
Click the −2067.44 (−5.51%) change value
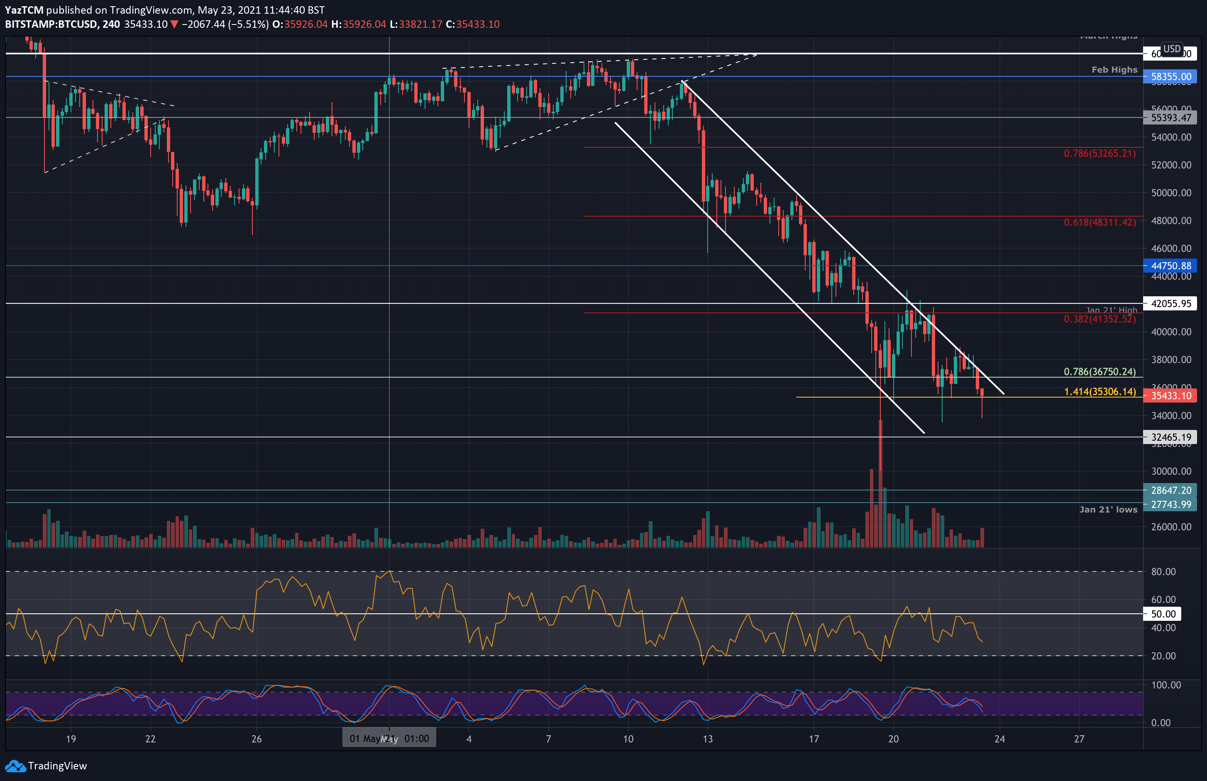coord(225,24)
